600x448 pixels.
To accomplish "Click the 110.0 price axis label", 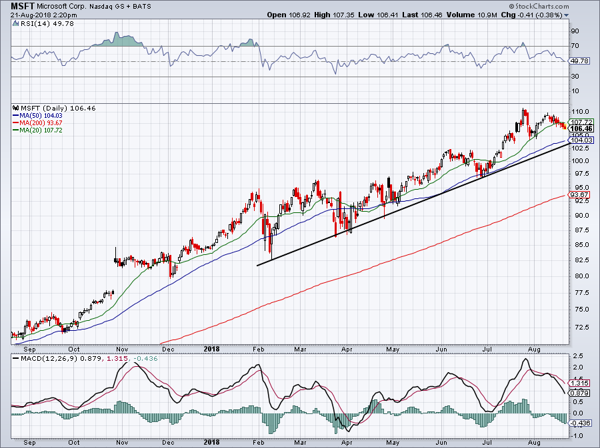I will point(580,112).
